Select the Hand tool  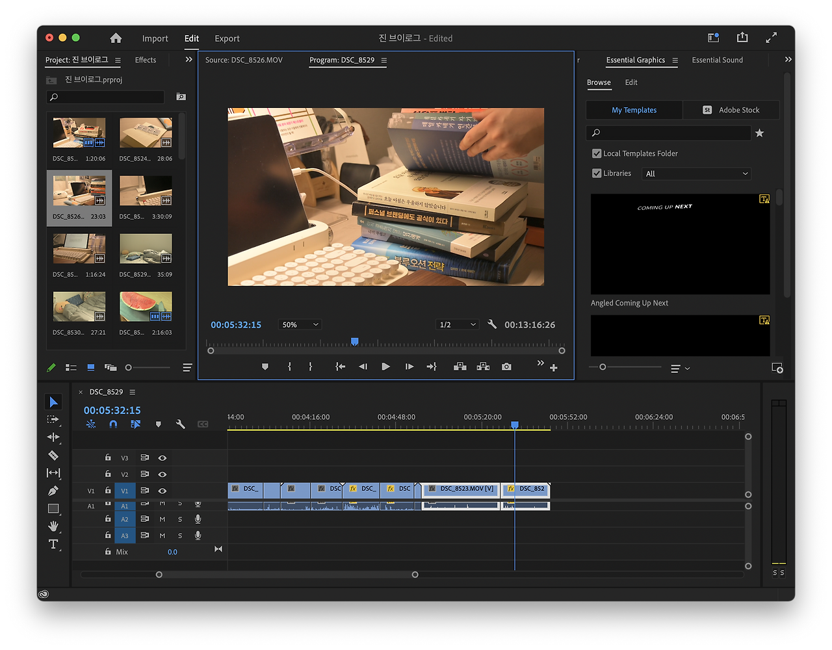click(53, 526)
